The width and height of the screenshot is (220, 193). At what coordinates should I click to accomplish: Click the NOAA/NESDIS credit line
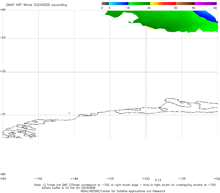pyautogui.click(x=123, y=191)
